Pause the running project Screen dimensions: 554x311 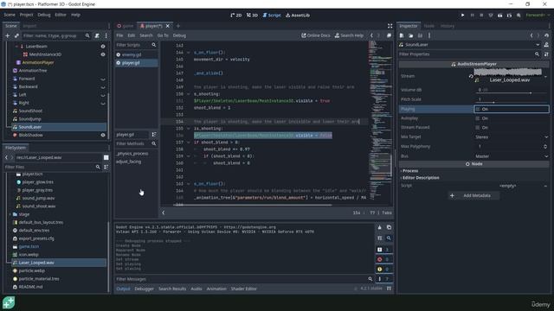472,16
